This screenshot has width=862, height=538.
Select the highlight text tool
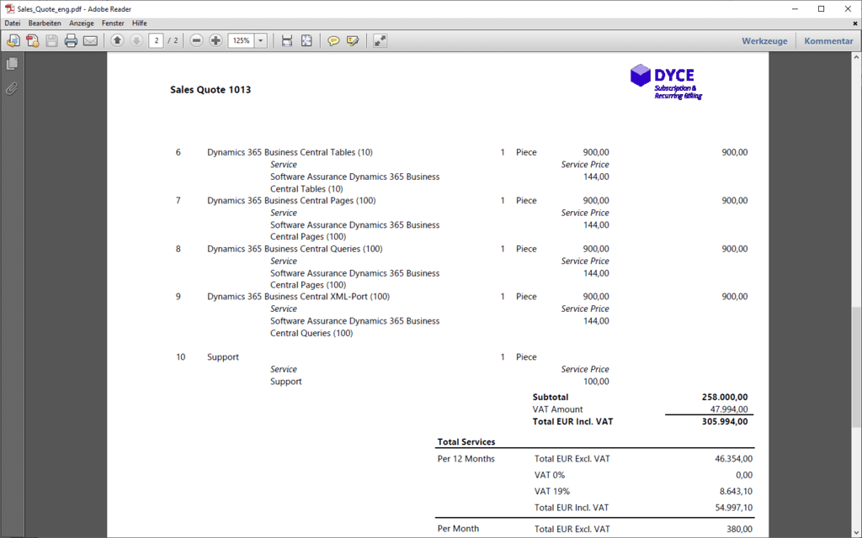pyautogui.click(x=353, y=40)
